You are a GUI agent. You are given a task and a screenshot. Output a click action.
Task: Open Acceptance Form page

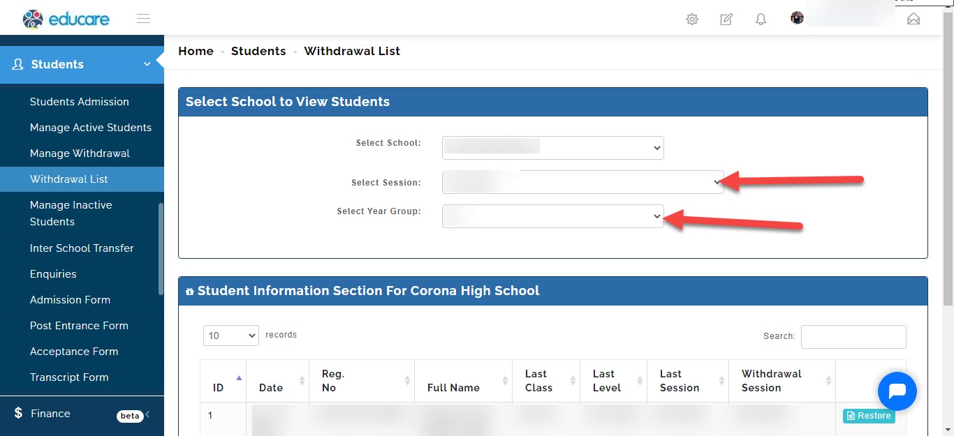74,352
